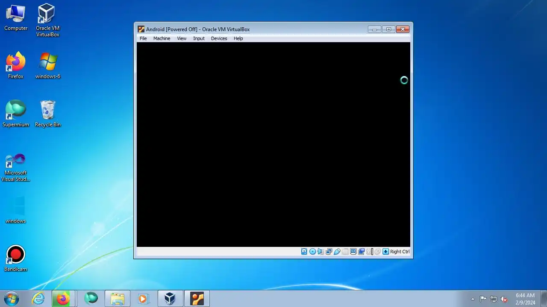Click the display settings status icon
Image resolution: width=547 pixels, height=307 pixels.
353,252
